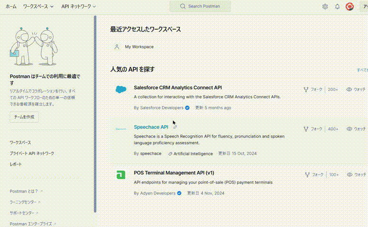Open ワークスペース in the sidebar
The image size is (368, 227).
pos(20,142)
